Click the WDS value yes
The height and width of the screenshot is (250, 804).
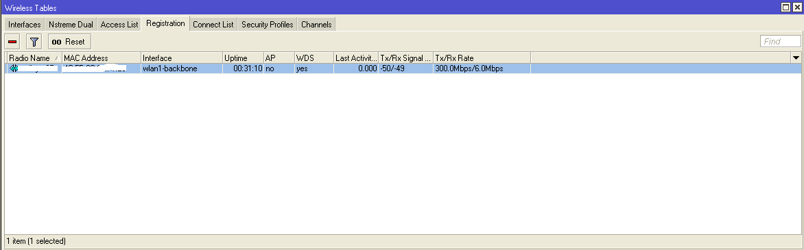tap(302, 68)
